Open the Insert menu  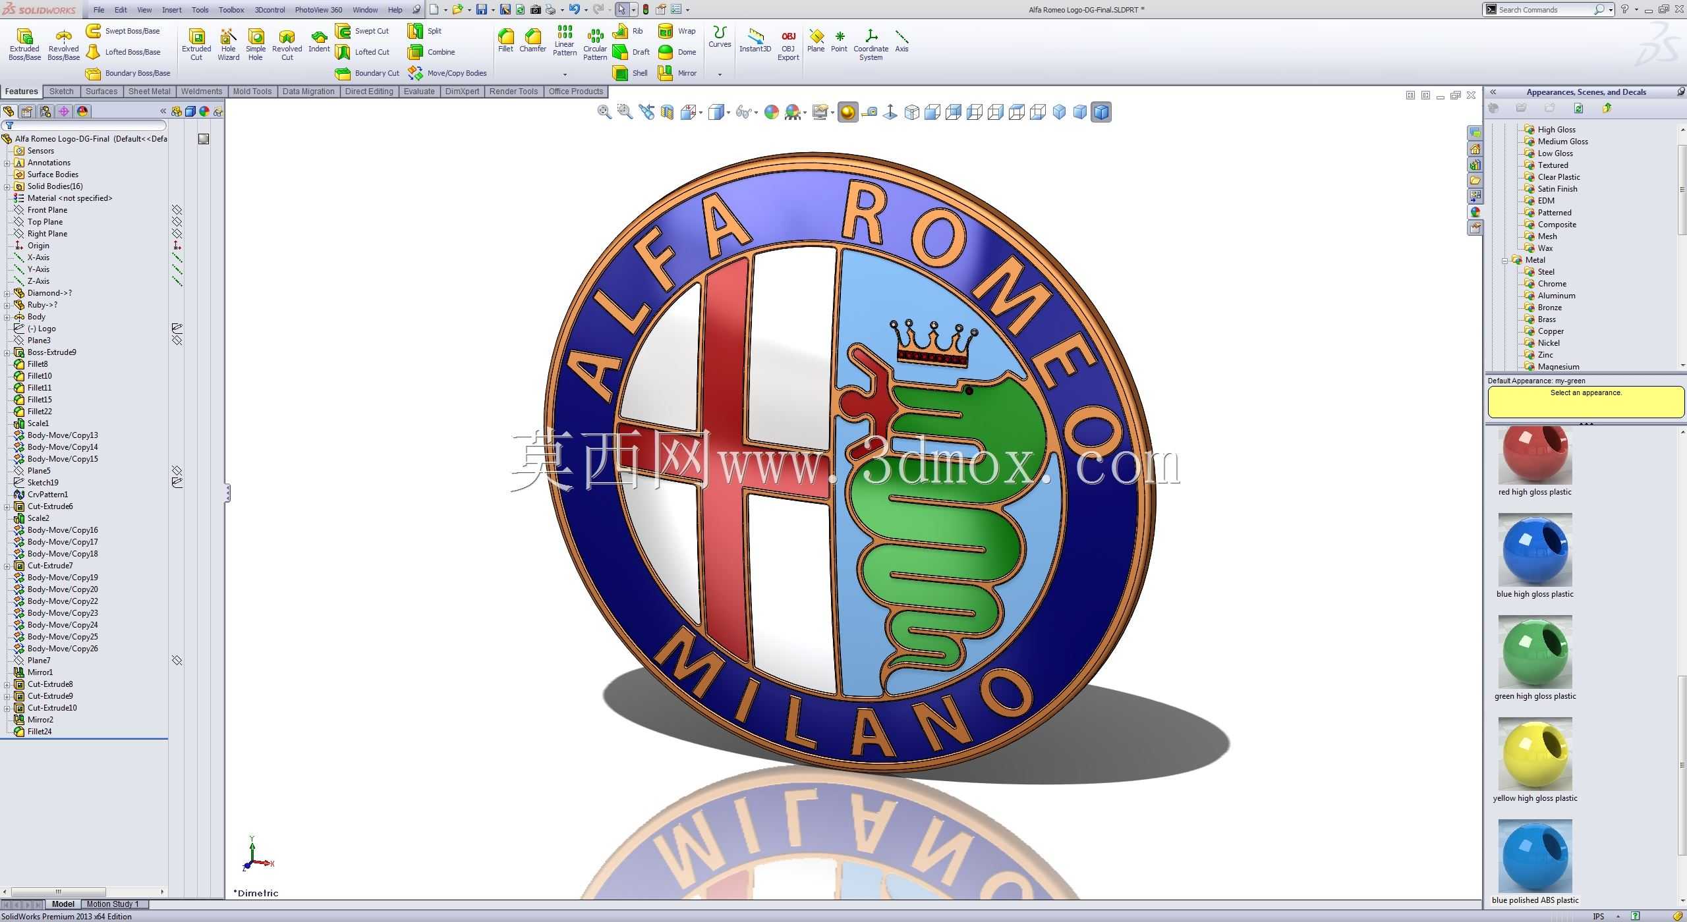[x=171, y=10]
